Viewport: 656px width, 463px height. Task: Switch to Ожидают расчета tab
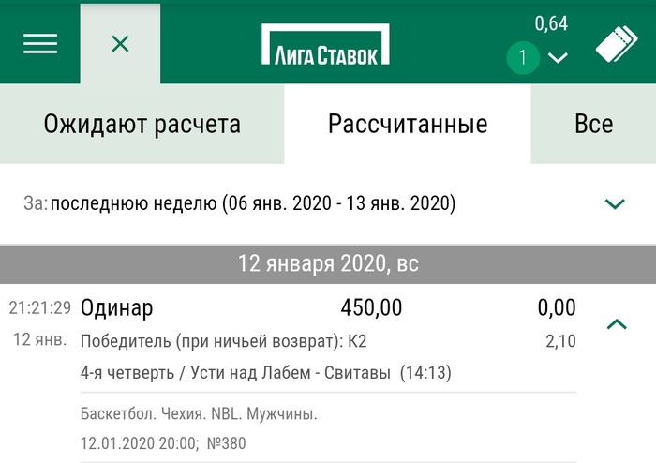tap(142, 124)
